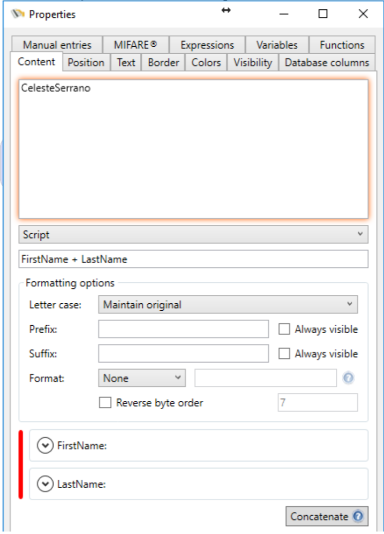This screenshot has width=384, height=534.
Task: Open the Format dropdown set to None
Action: click(x=142, y=378)
